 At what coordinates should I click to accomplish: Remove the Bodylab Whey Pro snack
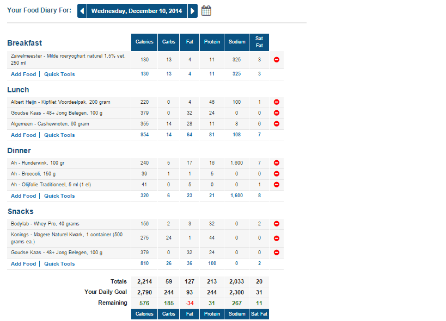click(277, 224)
